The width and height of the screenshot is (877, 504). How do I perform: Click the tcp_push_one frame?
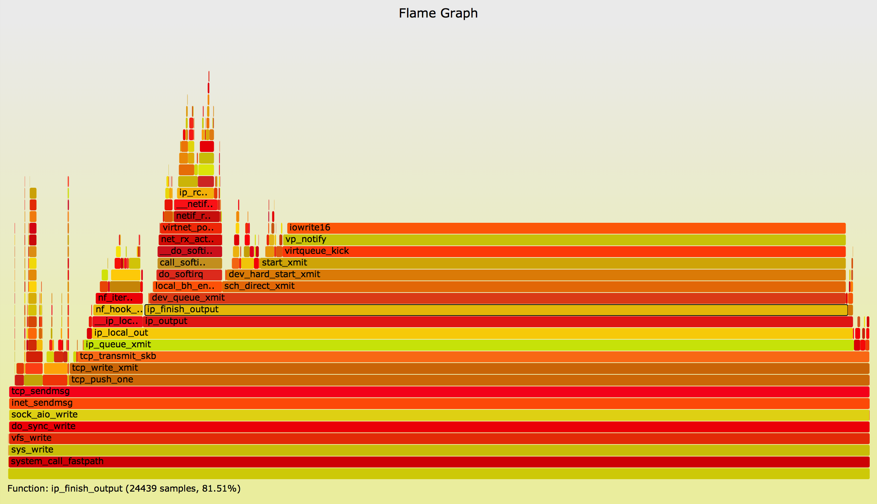point(469,380)
